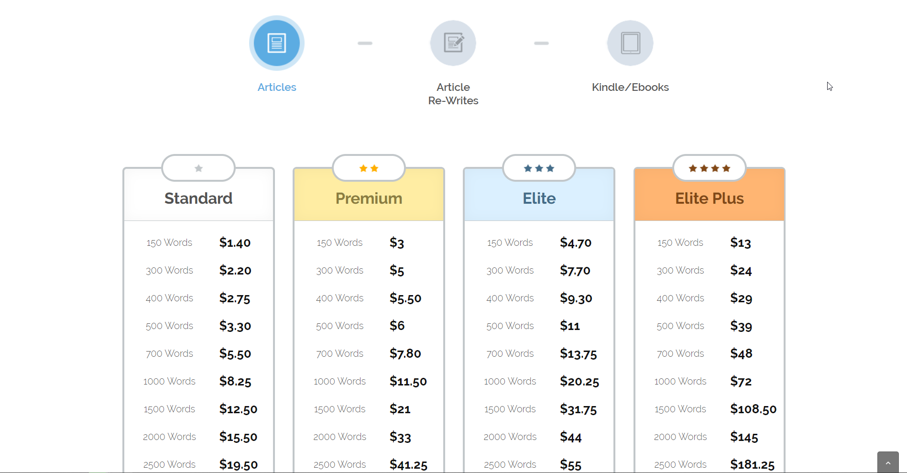Click the Premium plan heading
Viewport: 907px width, 473px height.
coord(369,198)
